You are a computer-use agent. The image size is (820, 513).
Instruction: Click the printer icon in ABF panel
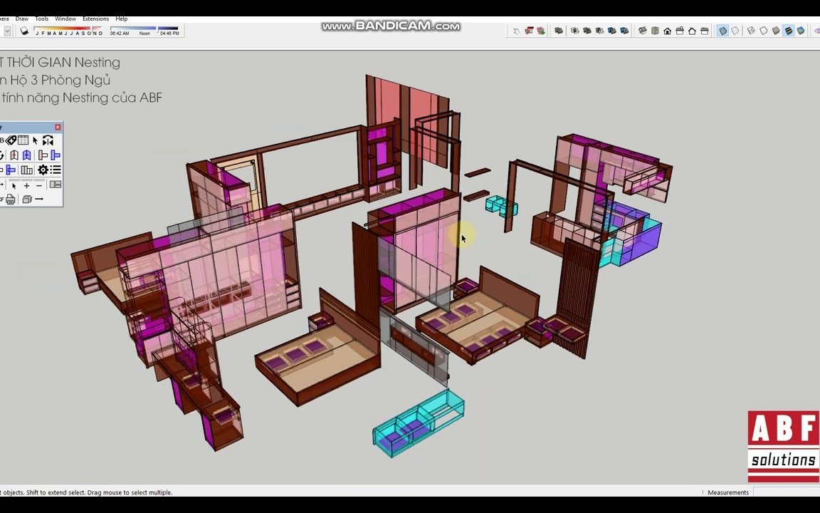tap(10, 199)
